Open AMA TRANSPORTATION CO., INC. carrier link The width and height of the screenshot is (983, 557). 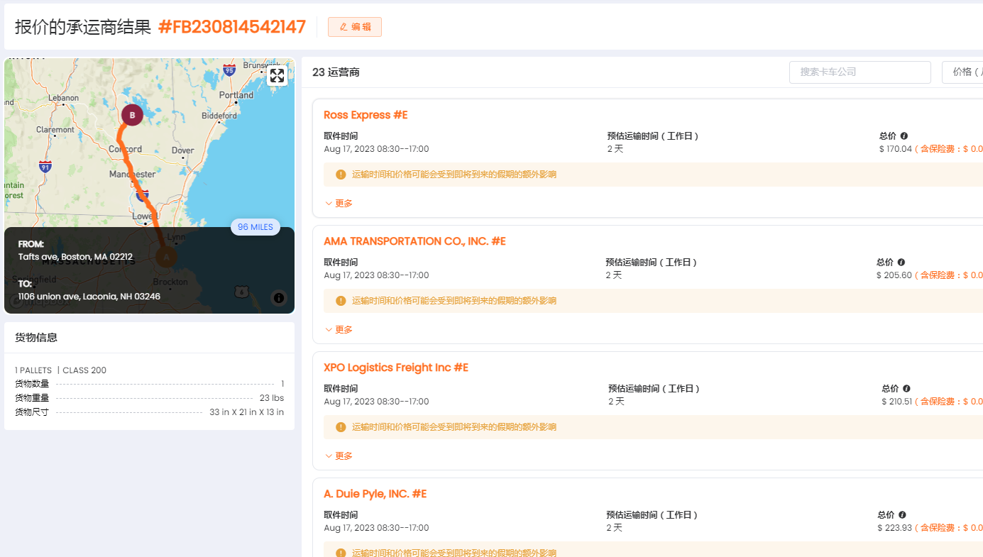414,241
